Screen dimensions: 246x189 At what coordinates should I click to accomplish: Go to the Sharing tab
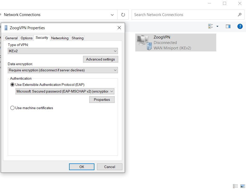pyautogui.click(x=78, y=38)
